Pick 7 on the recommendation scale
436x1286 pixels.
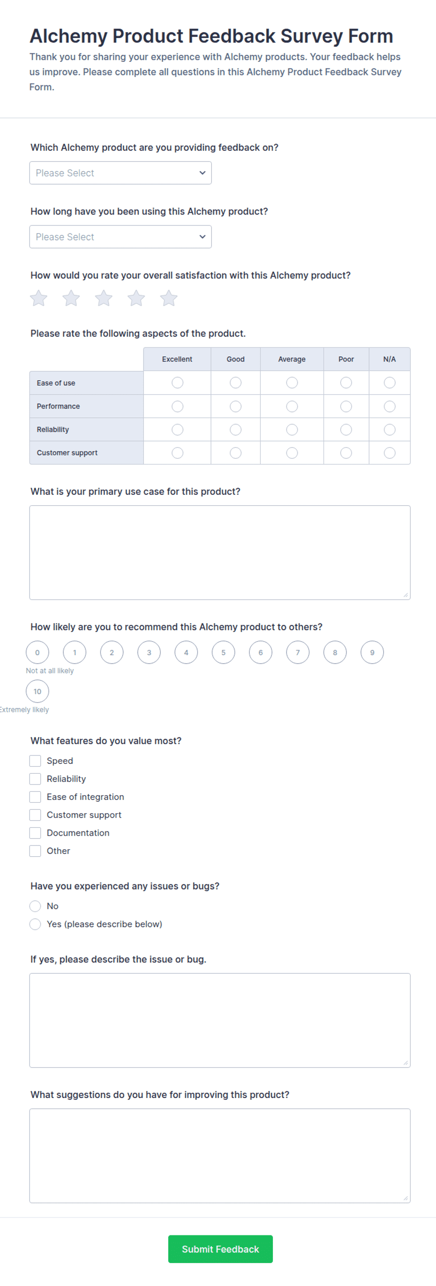298,652
